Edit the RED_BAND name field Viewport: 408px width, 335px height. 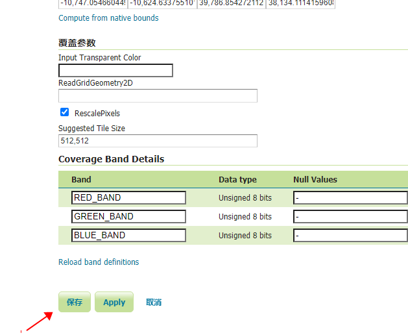click(128, 198)
